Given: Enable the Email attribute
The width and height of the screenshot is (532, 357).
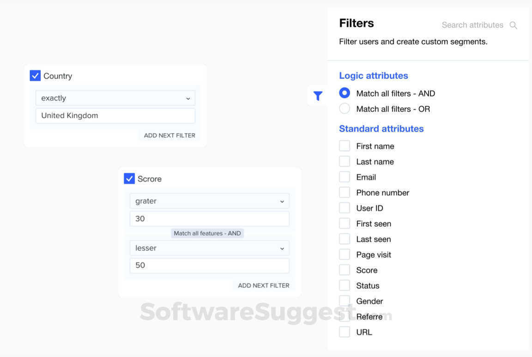Looking at the screenshot, I should [x=345, y=176].
